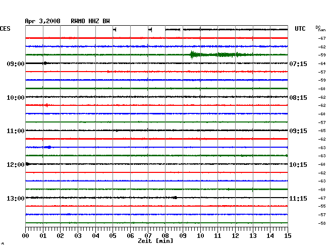
Task: Click the DC offset value -55
Action: (x=322, y=206)
